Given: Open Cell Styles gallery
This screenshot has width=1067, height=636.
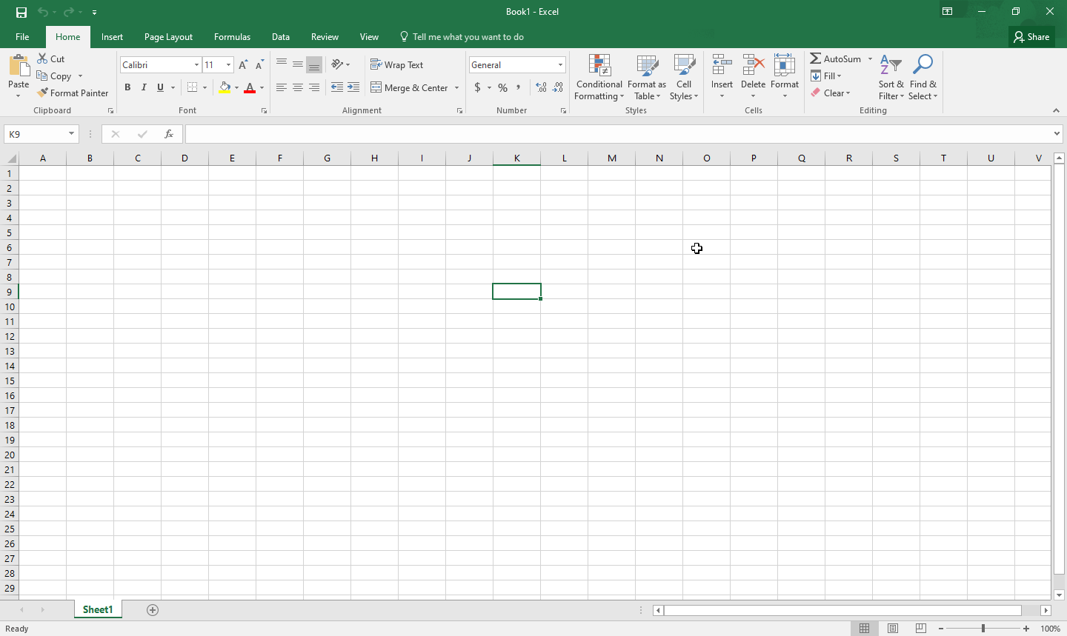Looking at the screenshot, I should click(x=684, y=77).
